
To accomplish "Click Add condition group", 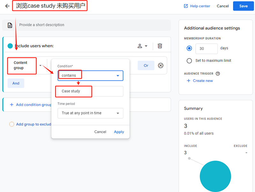I will pos(31,105).
